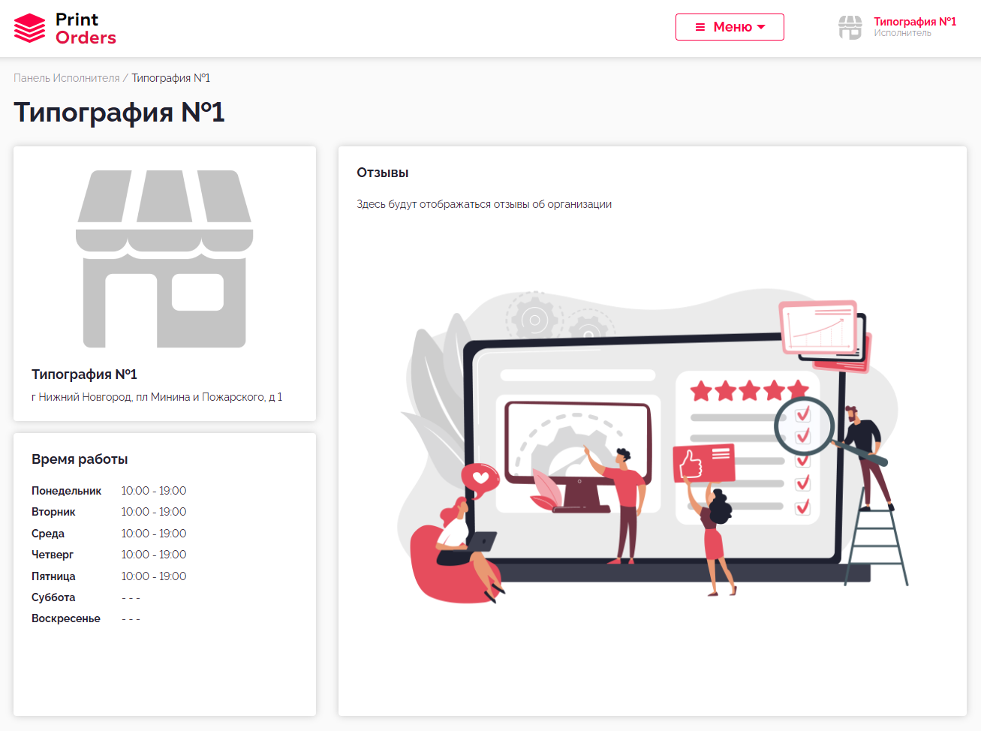The image size is (981, 731).
Task: Open the Меню dropdown button
Action: point(730,27)
